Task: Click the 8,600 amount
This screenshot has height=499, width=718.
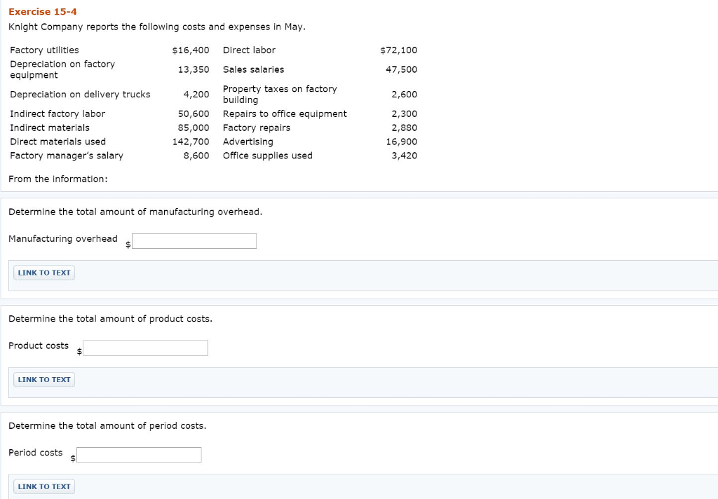Action: click(196, 156)
